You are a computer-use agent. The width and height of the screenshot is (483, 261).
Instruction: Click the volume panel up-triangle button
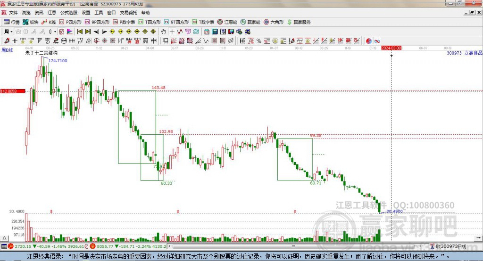pyautogui.click(x=4, y=237)
